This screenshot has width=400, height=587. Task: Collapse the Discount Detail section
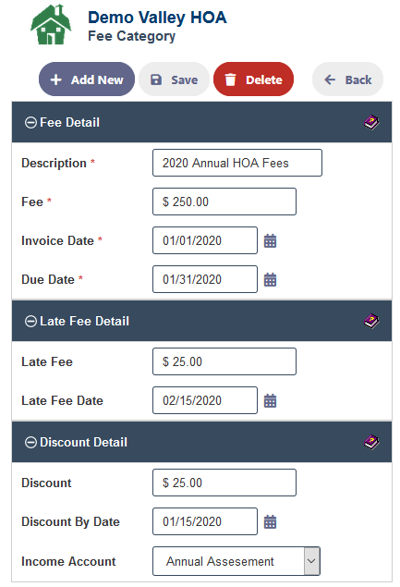point(30,442)
